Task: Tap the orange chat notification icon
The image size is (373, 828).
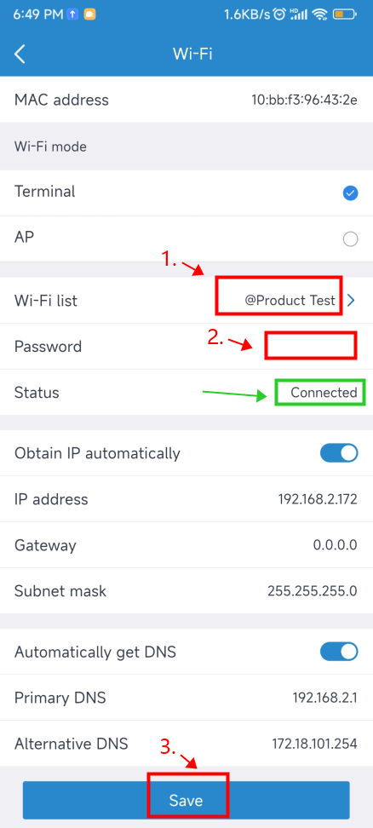Action: (x=90, y=14)
